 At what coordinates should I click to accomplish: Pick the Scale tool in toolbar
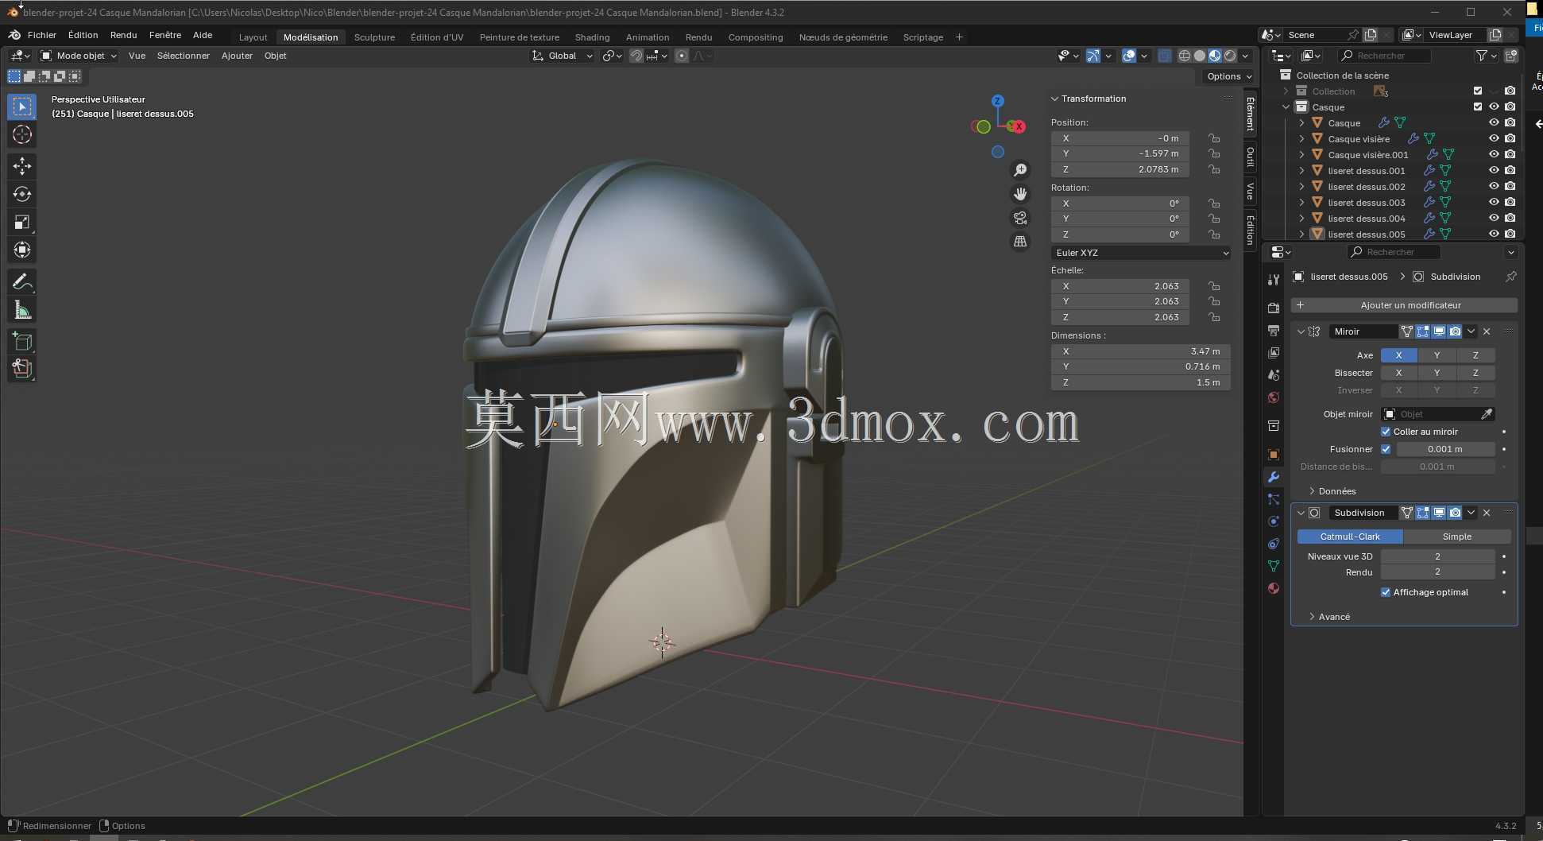click(22, 222)
